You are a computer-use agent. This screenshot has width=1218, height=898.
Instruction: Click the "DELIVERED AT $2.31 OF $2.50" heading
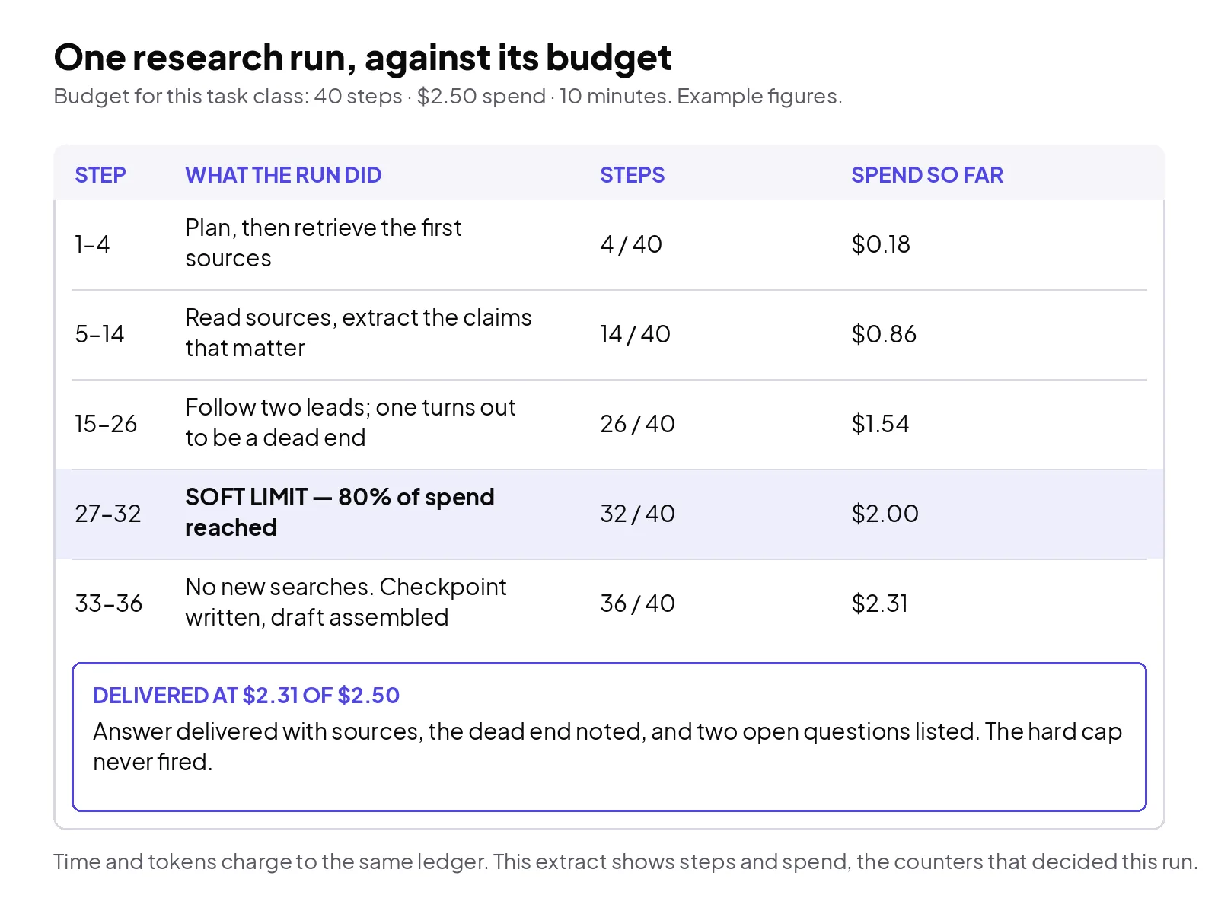246,696
